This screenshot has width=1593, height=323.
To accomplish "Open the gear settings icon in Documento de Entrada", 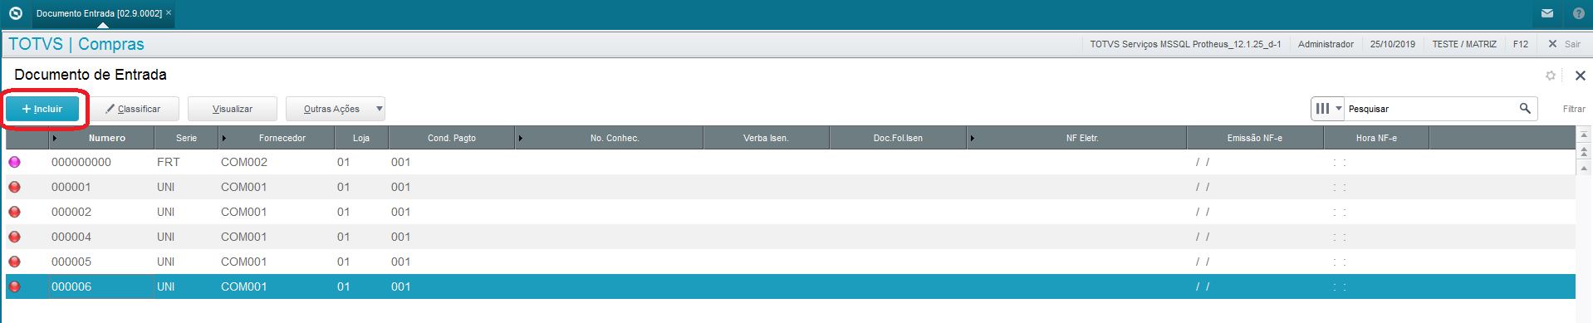I will coord(1551,76).
